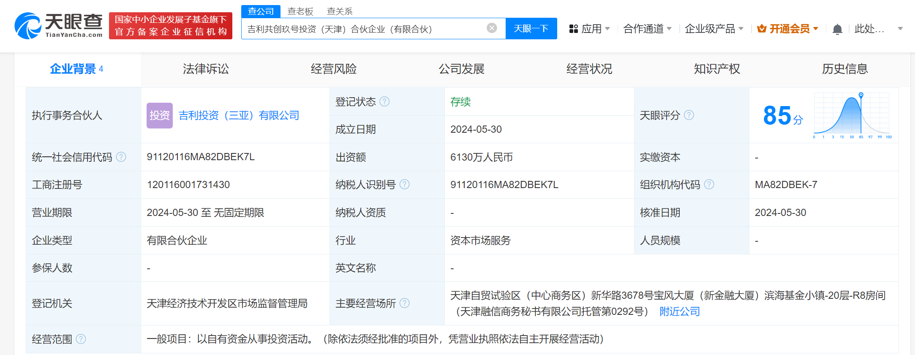The height and width of the screenshot is (355, 915).
Task: Switch to the 法律诉讼 tab
Action: coord(206,69)
